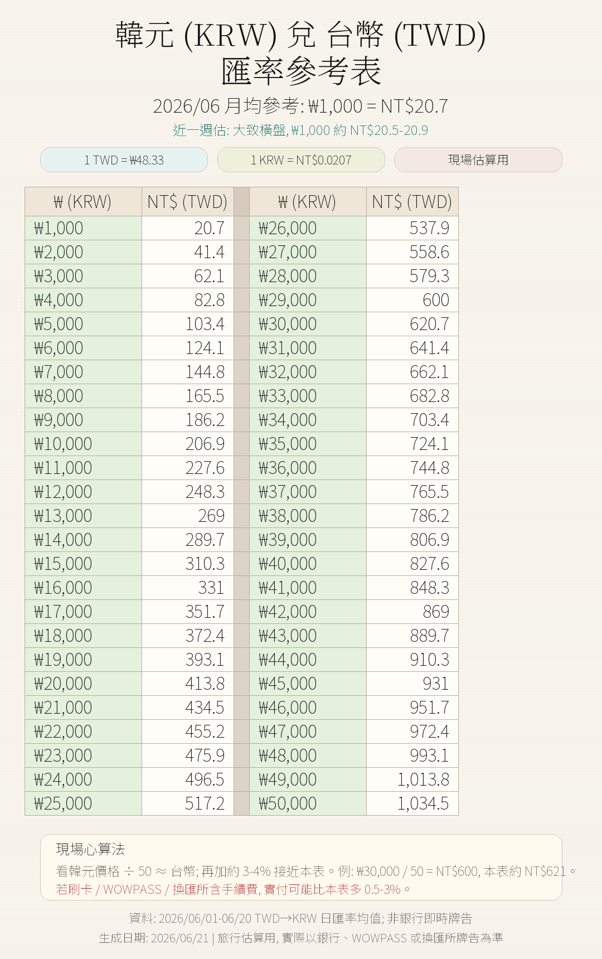Viewport: 602px width, 959px height.
Task: Click the '現場心算法' heading
Action: tap(90, 849)
